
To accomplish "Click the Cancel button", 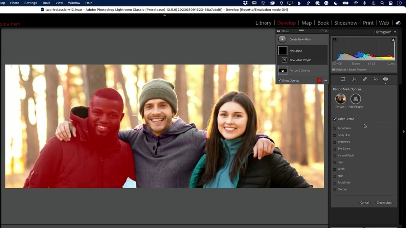I will pos(364,203).
